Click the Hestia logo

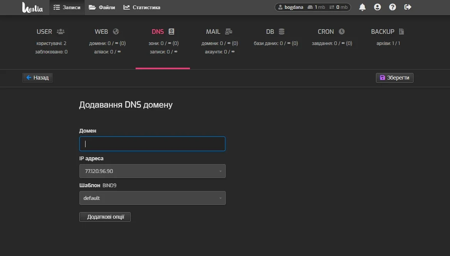pyautogui.click(x=32, y=7)
